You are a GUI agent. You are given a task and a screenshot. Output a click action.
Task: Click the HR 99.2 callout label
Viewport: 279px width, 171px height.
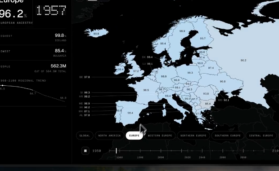point(85,96)
